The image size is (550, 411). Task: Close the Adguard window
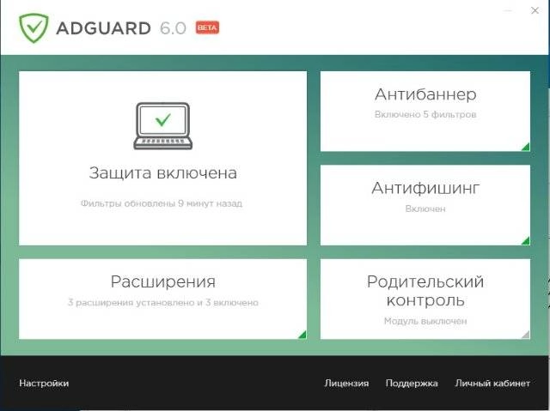pos(535,10)
